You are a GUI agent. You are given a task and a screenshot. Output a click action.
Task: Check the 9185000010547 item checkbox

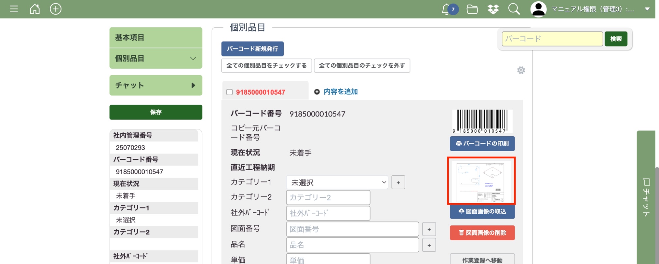pos(229,92)
